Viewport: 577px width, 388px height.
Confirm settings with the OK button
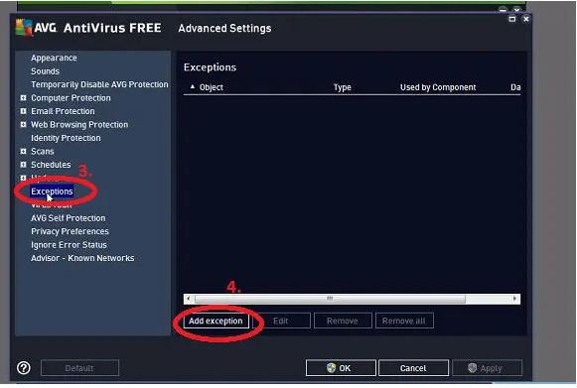(x=341, y=368)
